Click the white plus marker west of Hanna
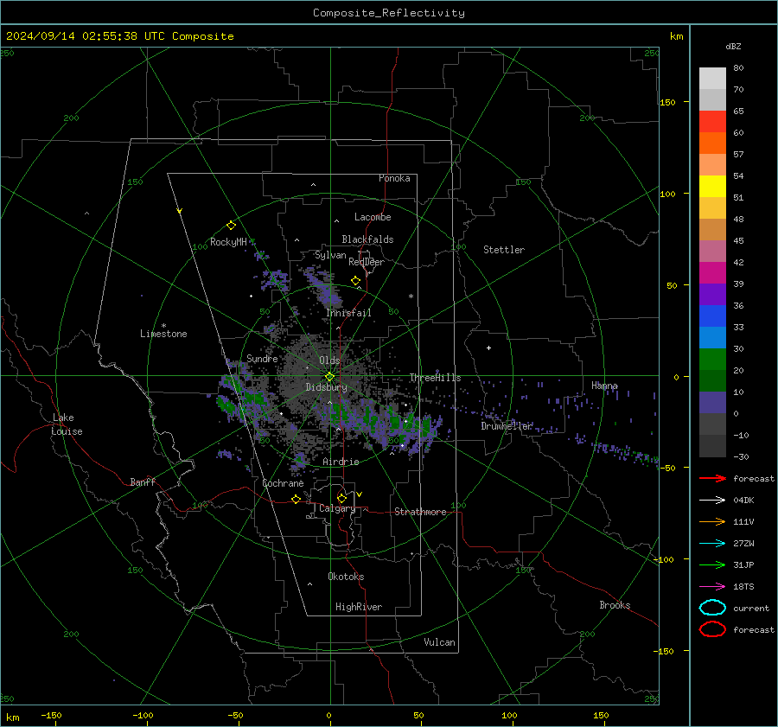This screenshot has width=778, height=727. pyautogui.click(x=488, y=348)
